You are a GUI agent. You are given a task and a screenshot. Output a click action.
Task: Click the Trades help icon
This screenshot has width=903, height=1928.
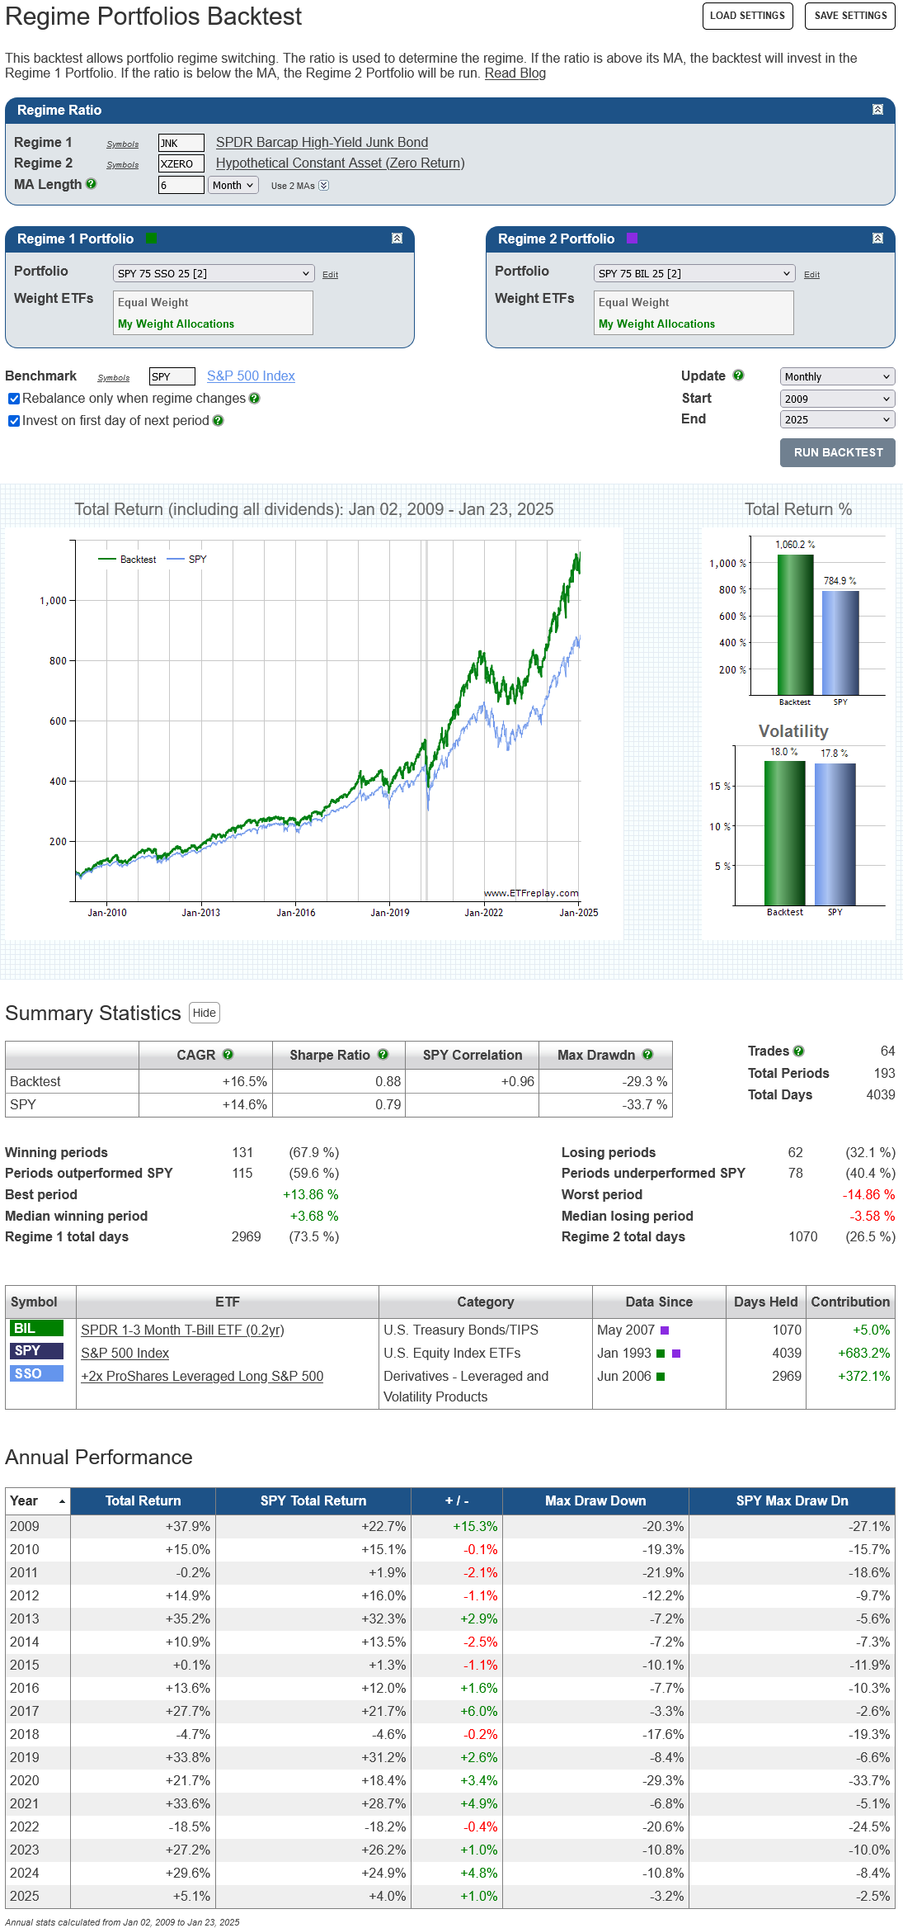[798, 1051]
